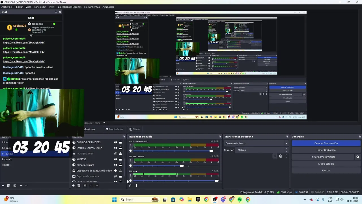Open transition properties three-dot menu
The height and width of the screenshot is (204, 362).
pos(286,156)
